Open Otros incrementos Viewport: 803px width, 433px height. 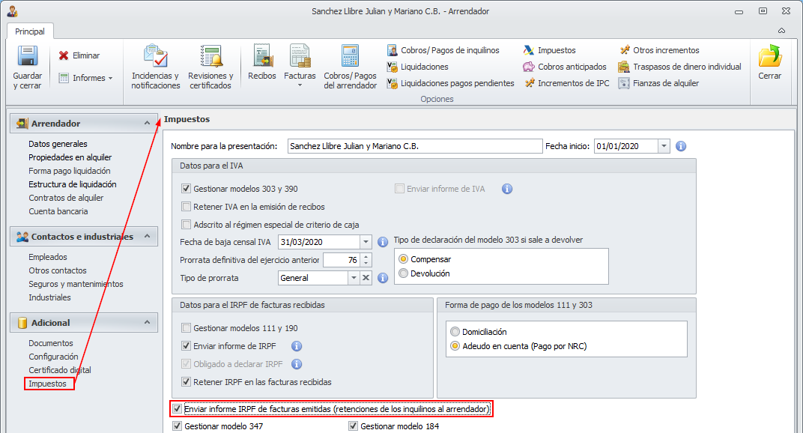point(660,50)
